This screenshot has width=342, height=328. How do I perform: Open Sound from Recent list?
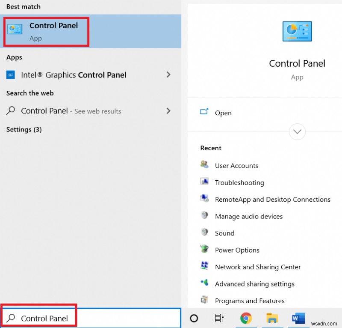(225, 233)
